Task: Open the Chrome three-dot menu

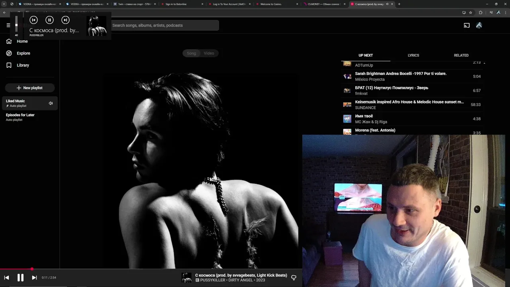Action: coord(506,12)
